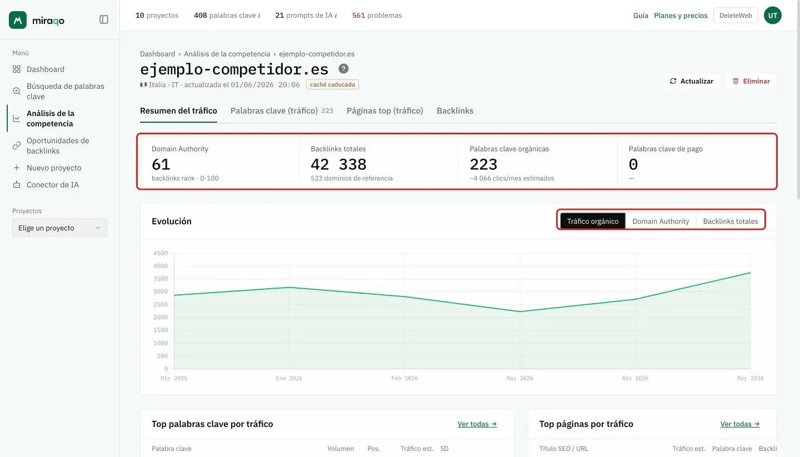Image resolution: width=800 pixels, height=457 pixels.
Task: Click the trash icon in Eliminar button
Action: (x=736, y=81)
